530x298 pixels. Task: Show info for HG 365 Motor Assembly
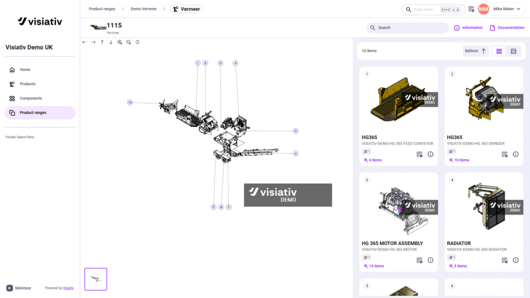click(x=430, y=261)
